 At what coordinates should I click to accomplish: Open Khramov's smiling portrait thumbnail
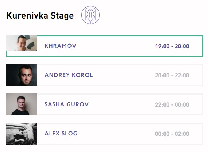pyautogui.click(x=22, y=43)
